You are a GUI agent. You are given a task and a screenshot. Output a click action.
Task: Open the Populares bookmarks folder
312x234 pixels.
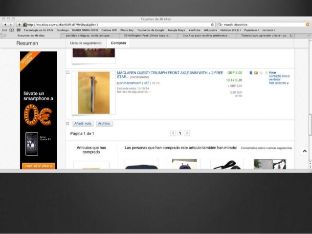tap(252, 30)
